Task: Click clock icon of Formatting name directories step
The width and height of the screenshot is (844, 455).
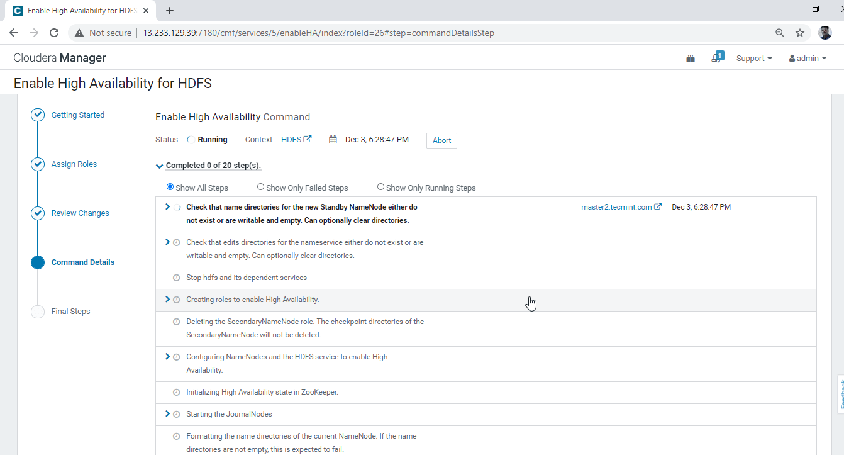Action: tap(177, 437)
